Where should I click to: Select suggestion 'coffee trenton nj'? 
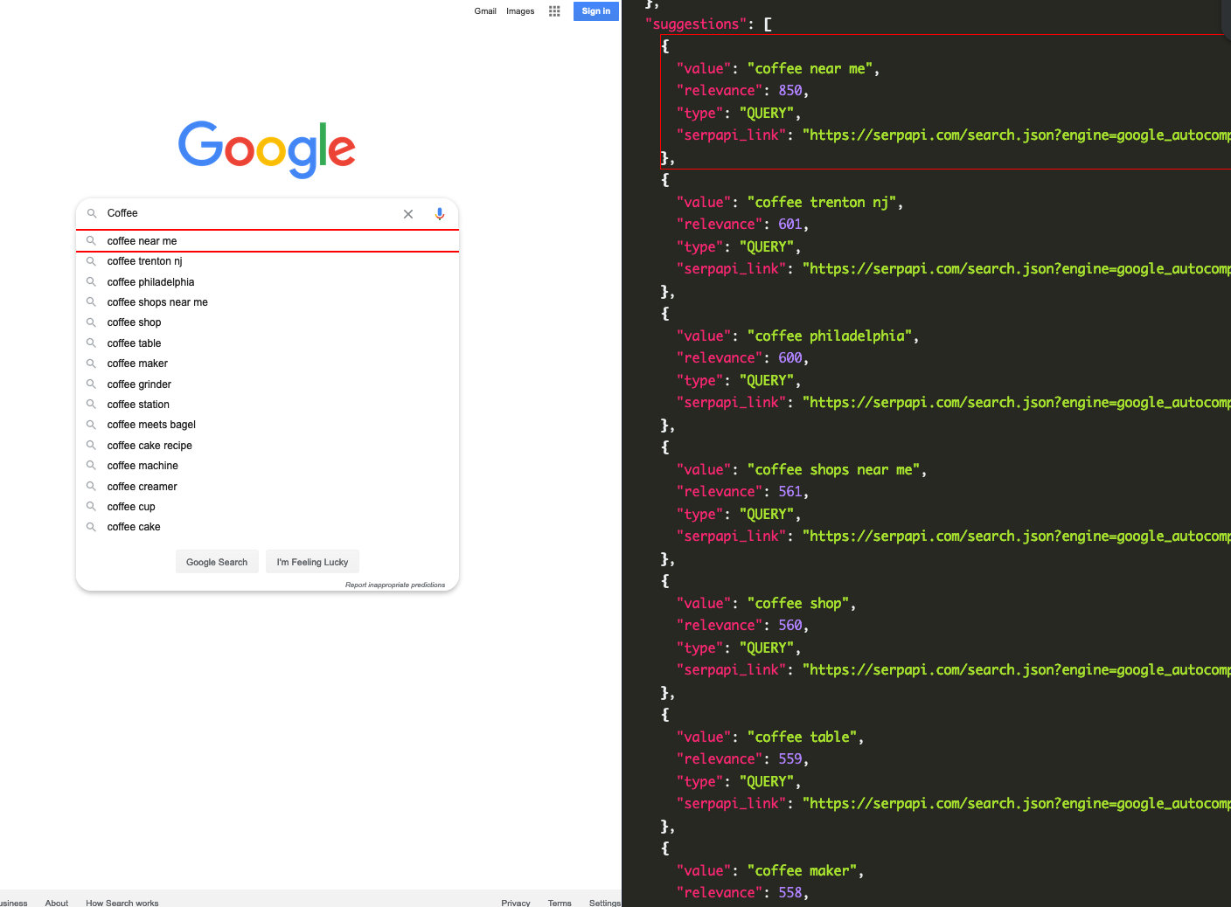(x=268, y=261)
